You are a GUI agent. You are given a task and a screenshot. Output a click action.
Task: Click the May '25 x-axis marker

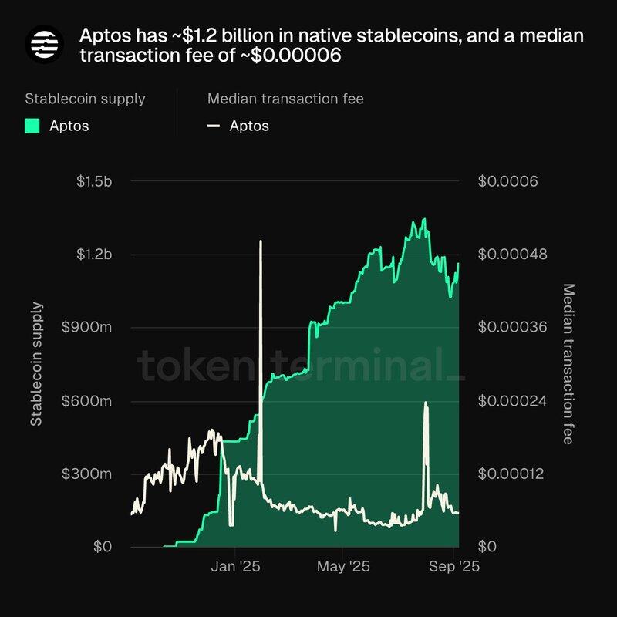[x=343, y=567]
